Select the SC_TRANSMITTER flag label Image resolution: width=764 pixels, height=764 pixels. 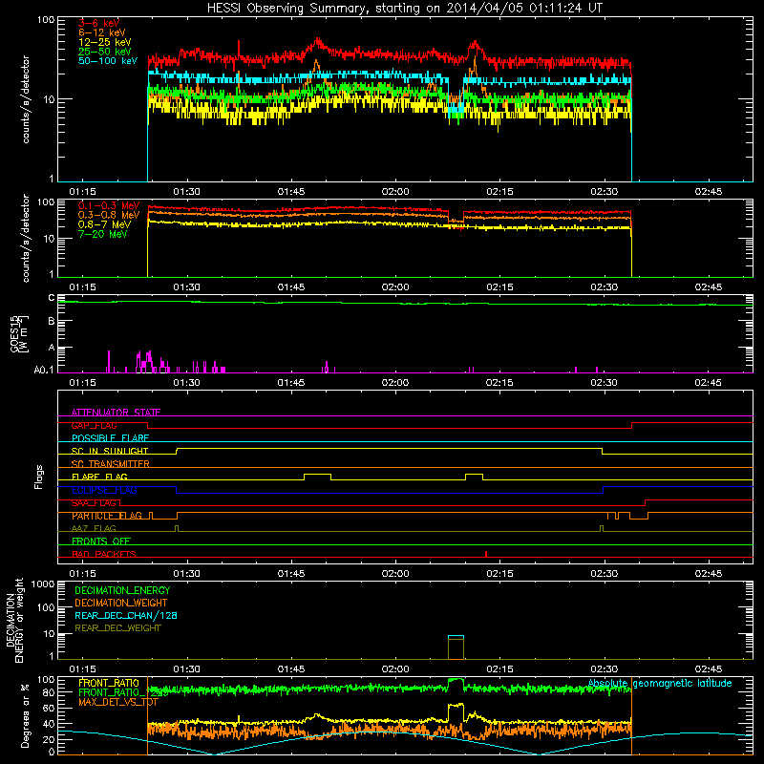tap(111, 464)
